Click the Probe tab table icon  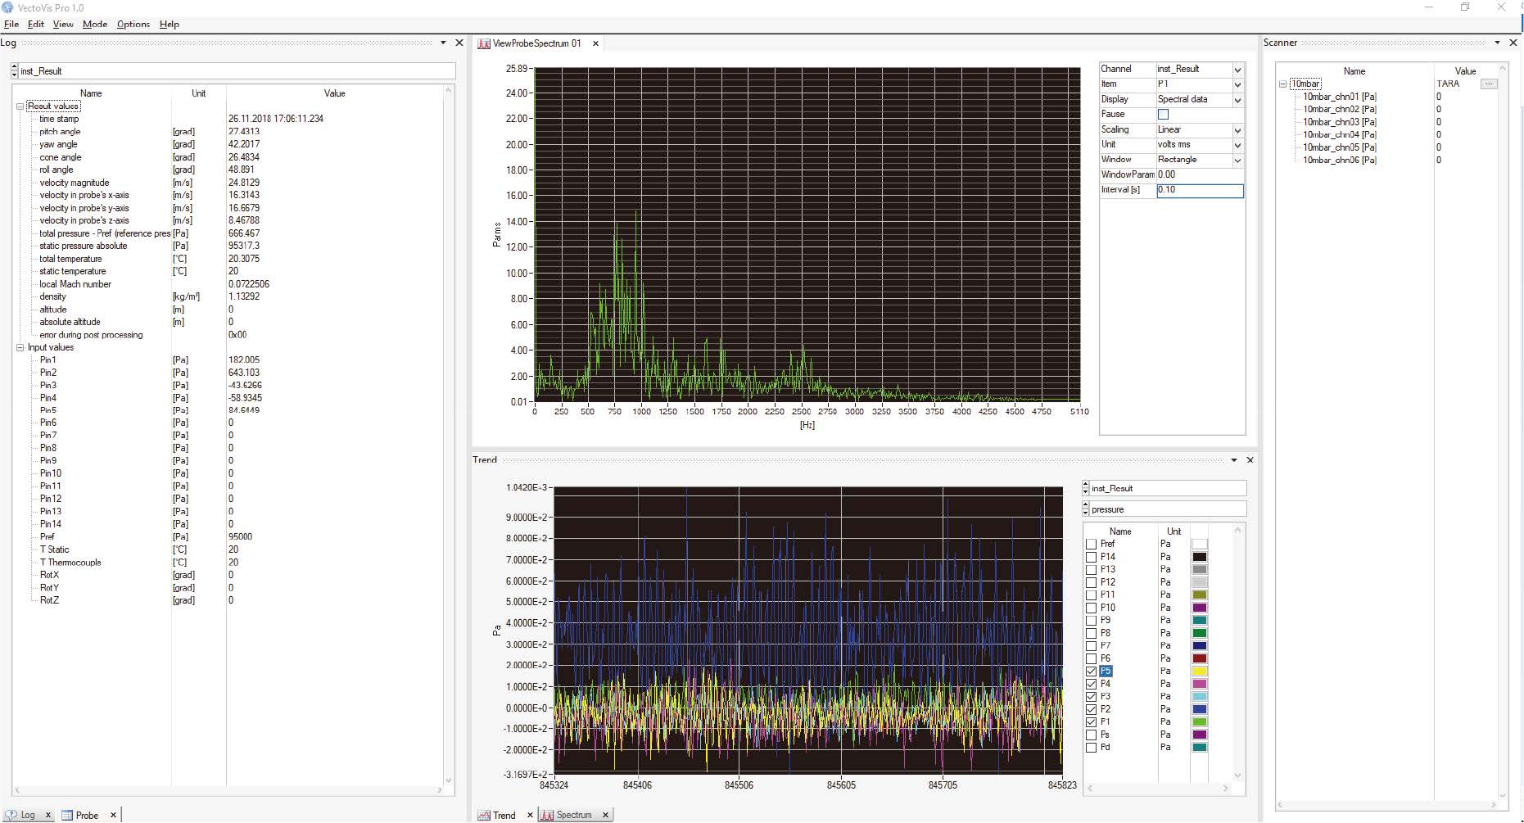pos(67,815)
